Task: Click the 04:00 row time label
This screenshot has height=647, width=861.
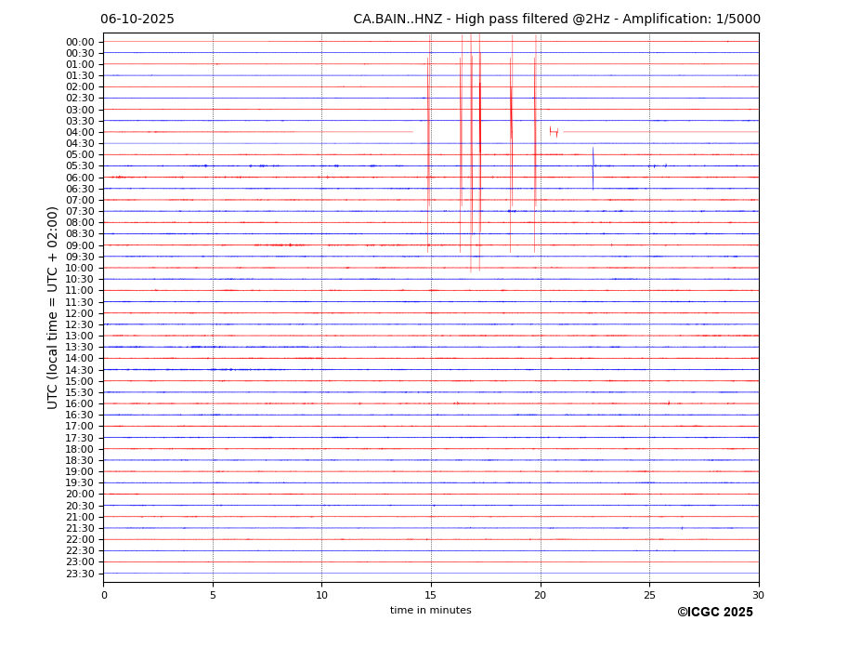Action: 80,132
